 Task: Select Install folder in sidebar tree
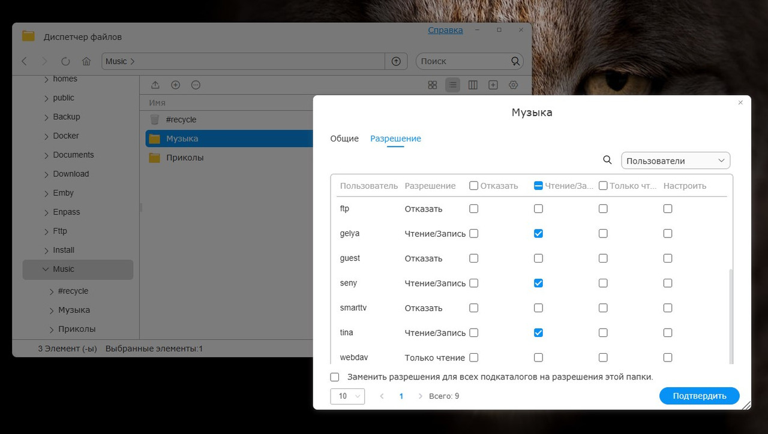pos(64,250)
